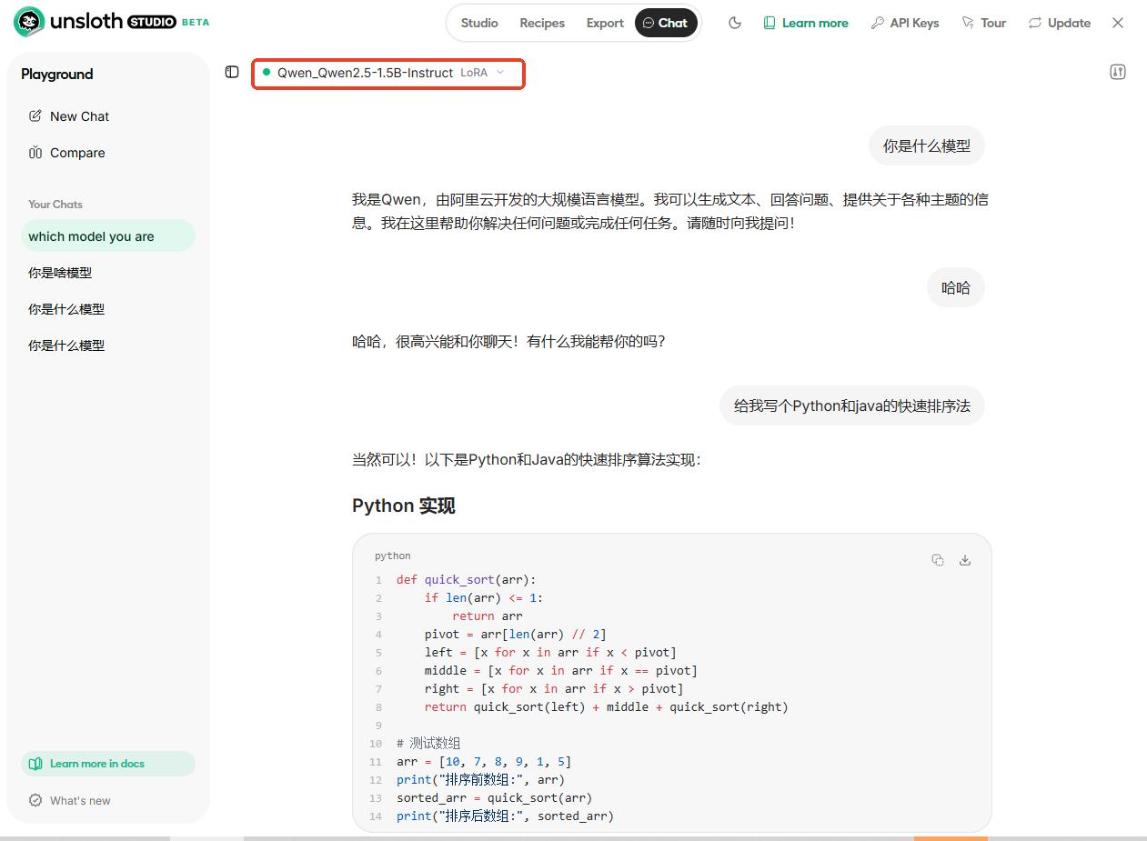Open API Keys settings
The image size is (1147, 841).
[x=905, y=23]
